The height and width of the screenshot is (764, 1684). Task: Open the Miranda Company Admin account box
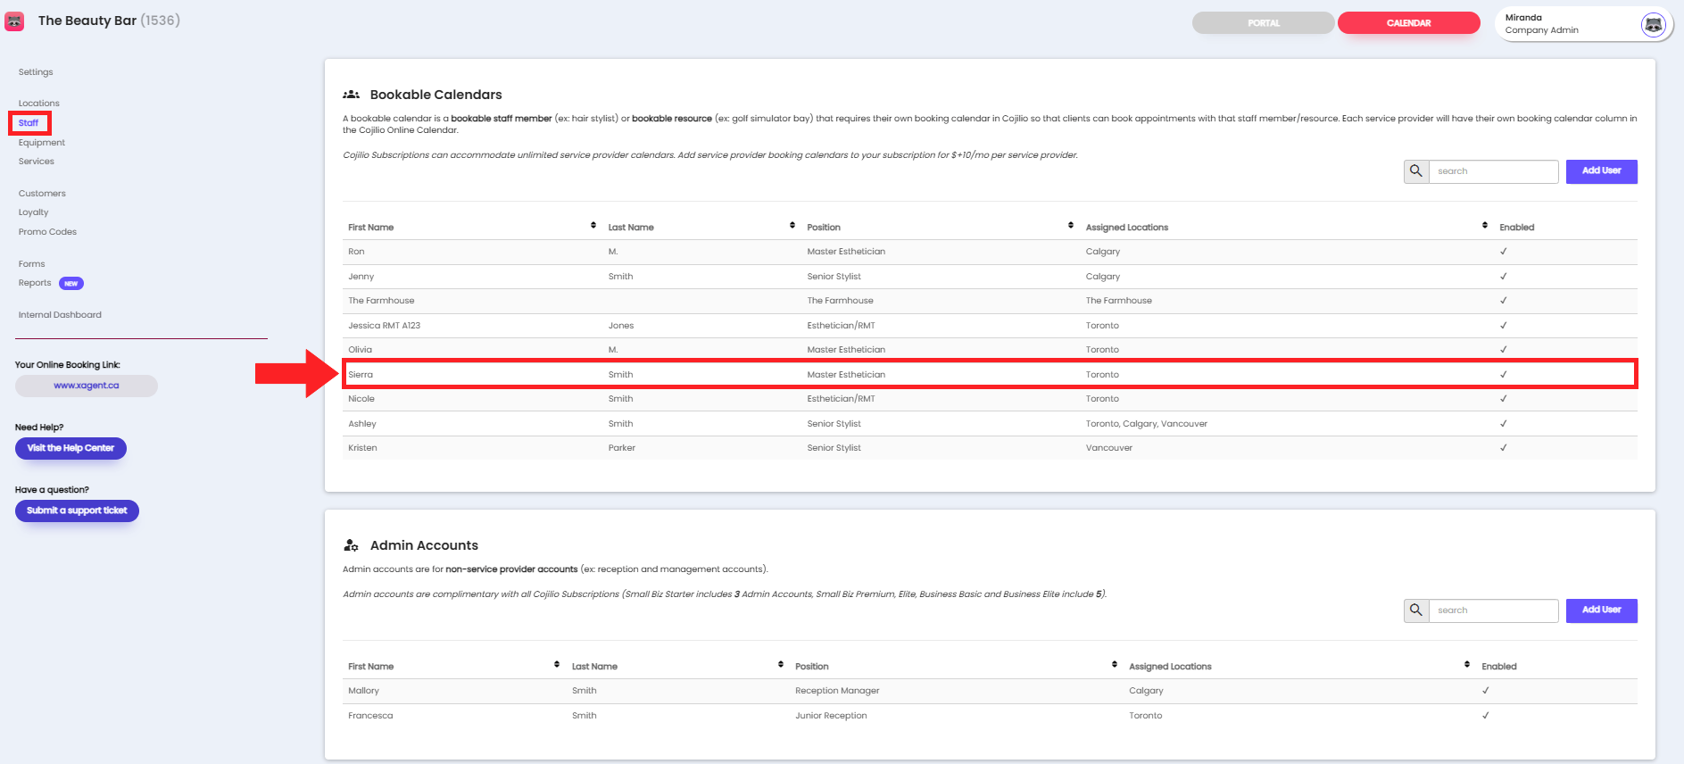pyautogui.click(x=1584, y=24)
